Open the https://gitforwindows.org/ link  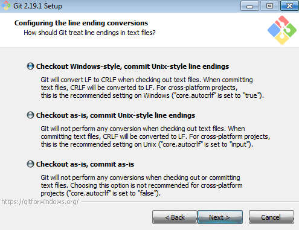pos(40,202)
